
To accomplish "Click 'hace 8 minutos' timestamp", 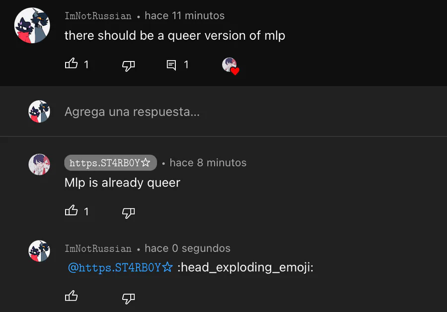I will tap(208, 163).
